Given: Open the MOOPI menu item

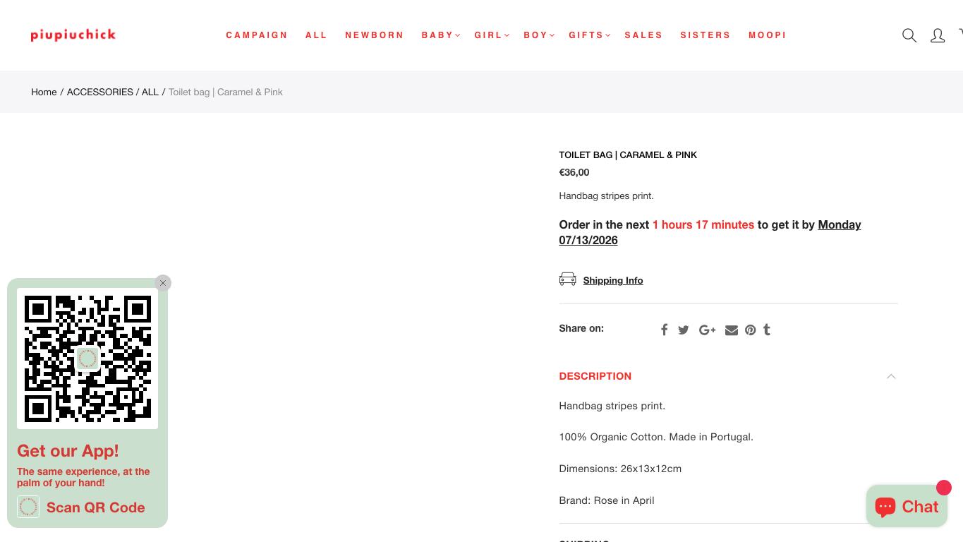Looking at the screenshot, I should click(x=768, y=35).
